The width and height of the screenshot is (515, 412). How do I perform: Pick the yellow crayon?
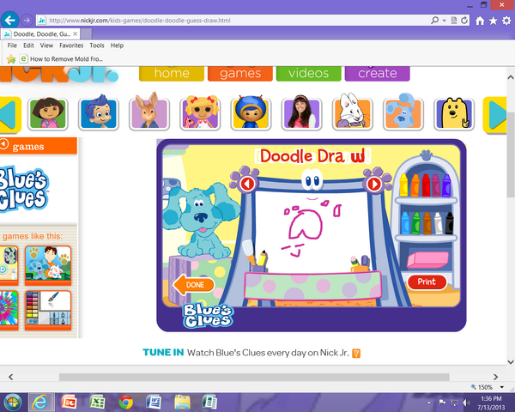(x=404, y=185)
